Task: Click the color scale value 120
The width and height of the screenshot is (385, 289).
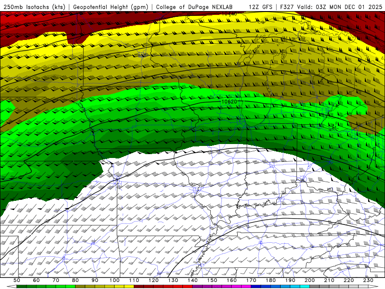Action: [154, 280]
